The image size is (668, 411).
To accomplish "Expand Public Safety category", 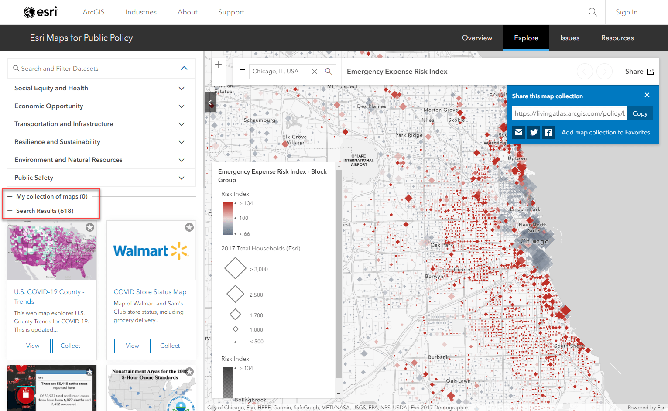I will coord(101,178).
